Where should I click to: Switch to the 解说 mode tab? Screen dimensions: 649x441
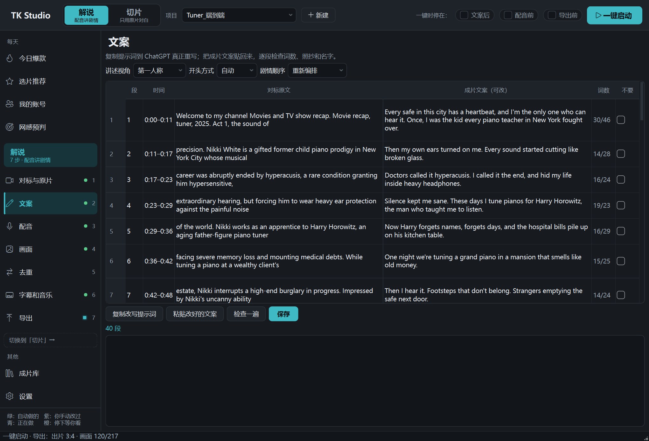click(86, 15)
